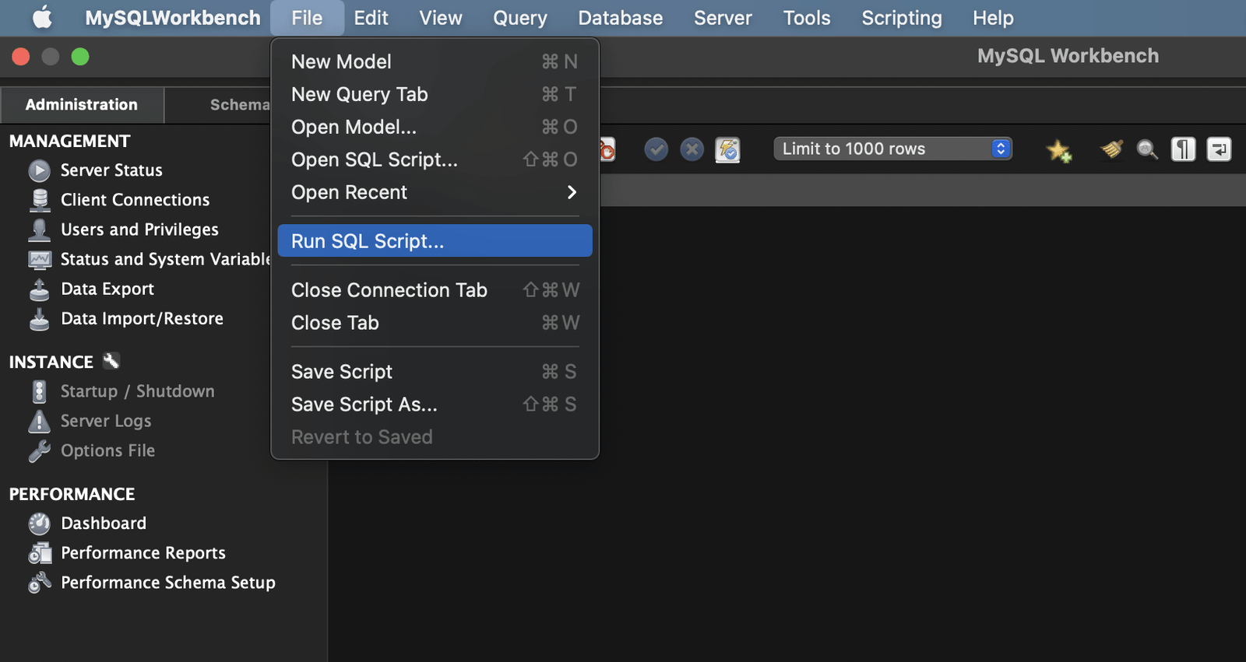This screenshot has width=1246, height=662.
Task: Open the Apple menu
Action: click(42, 17)
